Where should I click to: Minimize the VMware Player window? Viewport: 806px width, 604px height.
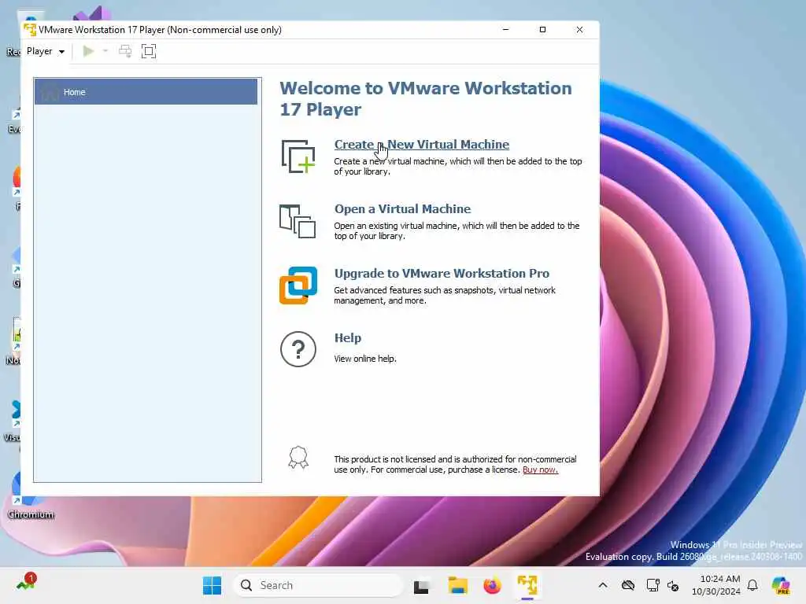[x=505, y=30]
